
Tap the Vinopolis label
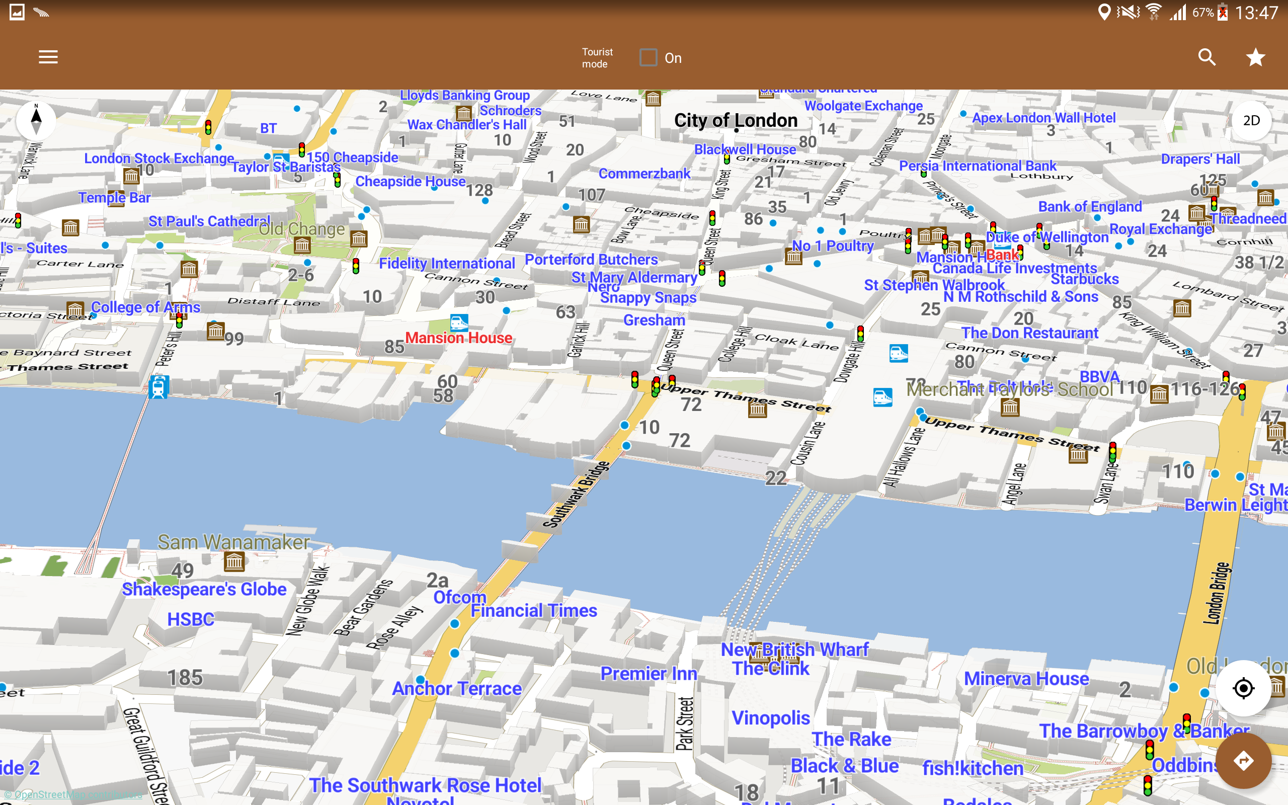(770, 717)
